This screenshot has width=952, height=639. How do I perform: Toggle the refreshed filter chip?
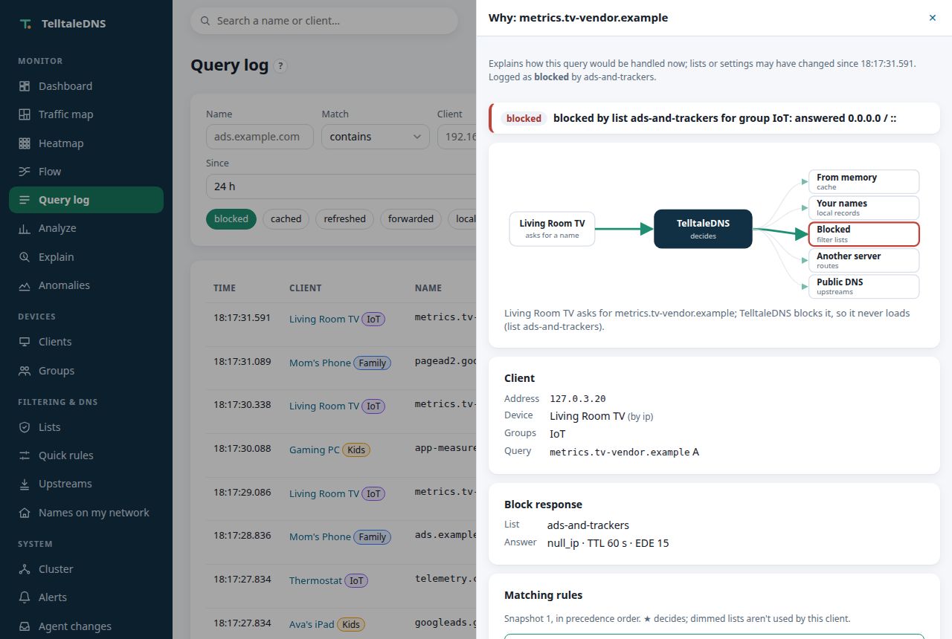pos(344,219)
